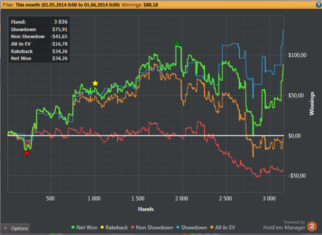Click the 1 000 hands axis label
Screen dimensions: 322x235
(x=94, y=199)
